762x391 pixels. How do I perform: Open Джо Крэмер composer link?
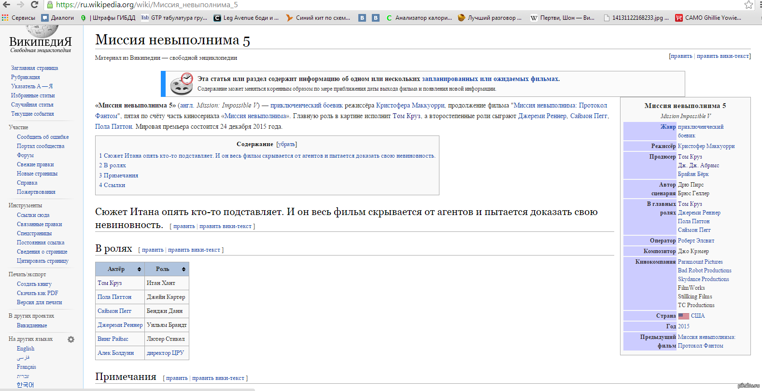pos(693,251)
